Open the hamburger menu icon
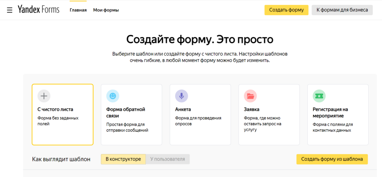The width and height of the screenshot is (382, 177). pos(10,10)
